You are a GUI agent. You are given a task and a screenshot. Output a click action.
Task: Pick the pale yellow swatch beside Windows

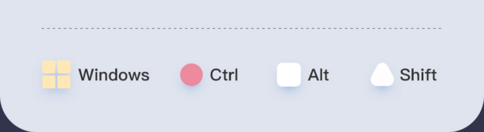(x=56, y=75)
